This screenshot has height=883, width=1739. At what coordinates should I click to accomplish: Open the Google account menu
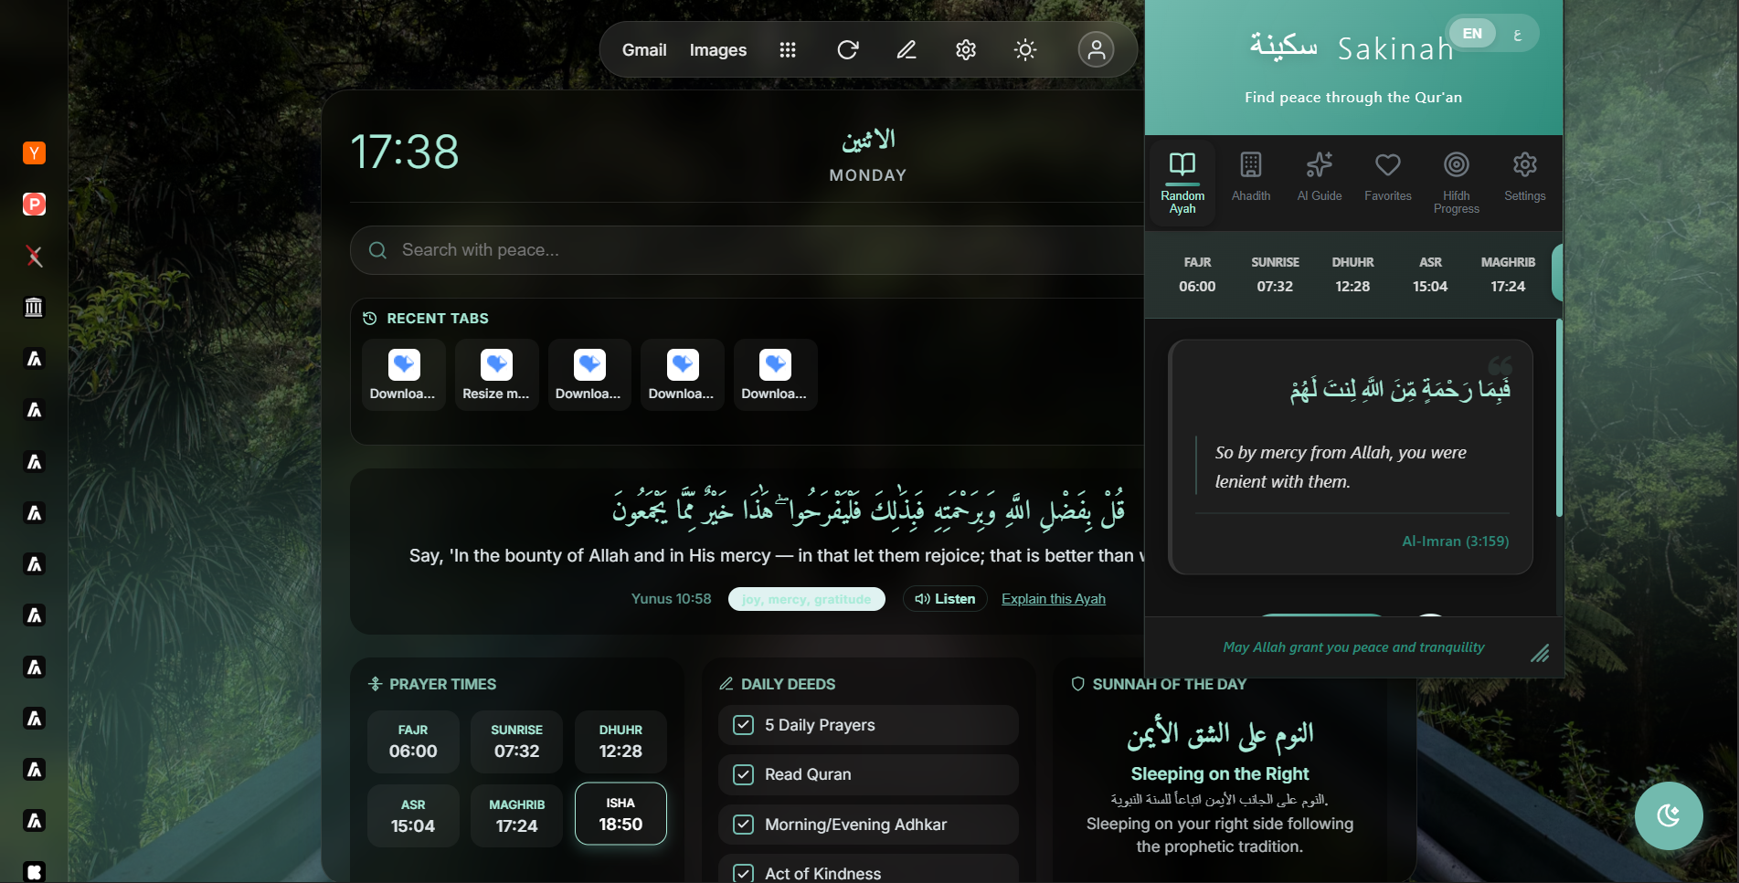coord(1096,50)
